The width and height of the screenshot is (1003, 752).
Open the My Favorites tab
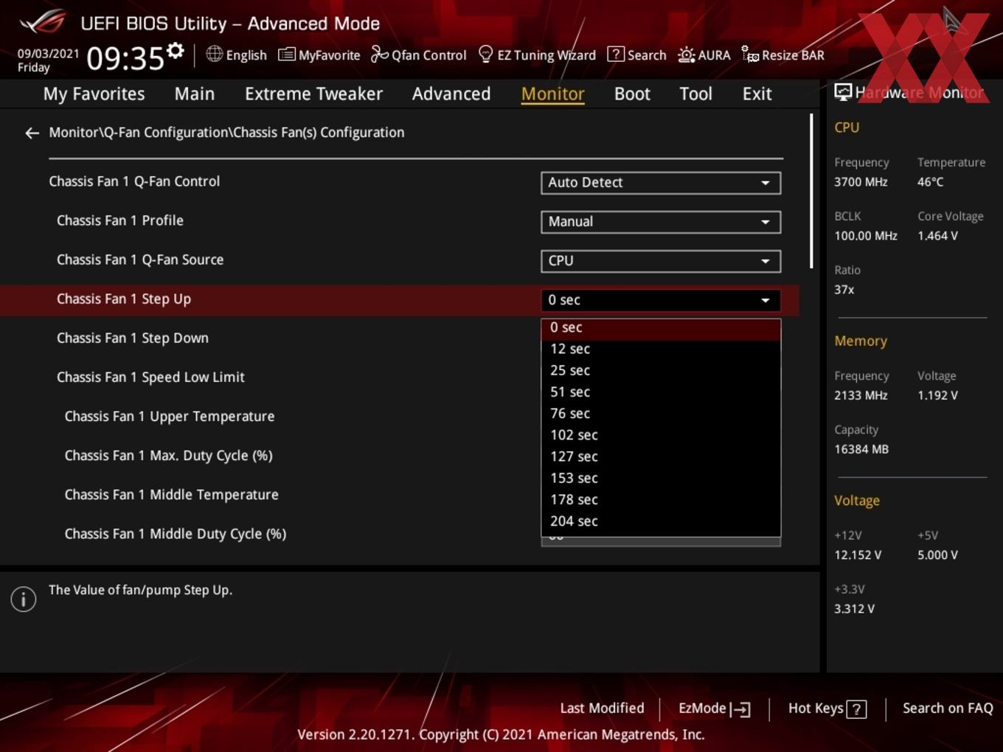click(94, 94)
